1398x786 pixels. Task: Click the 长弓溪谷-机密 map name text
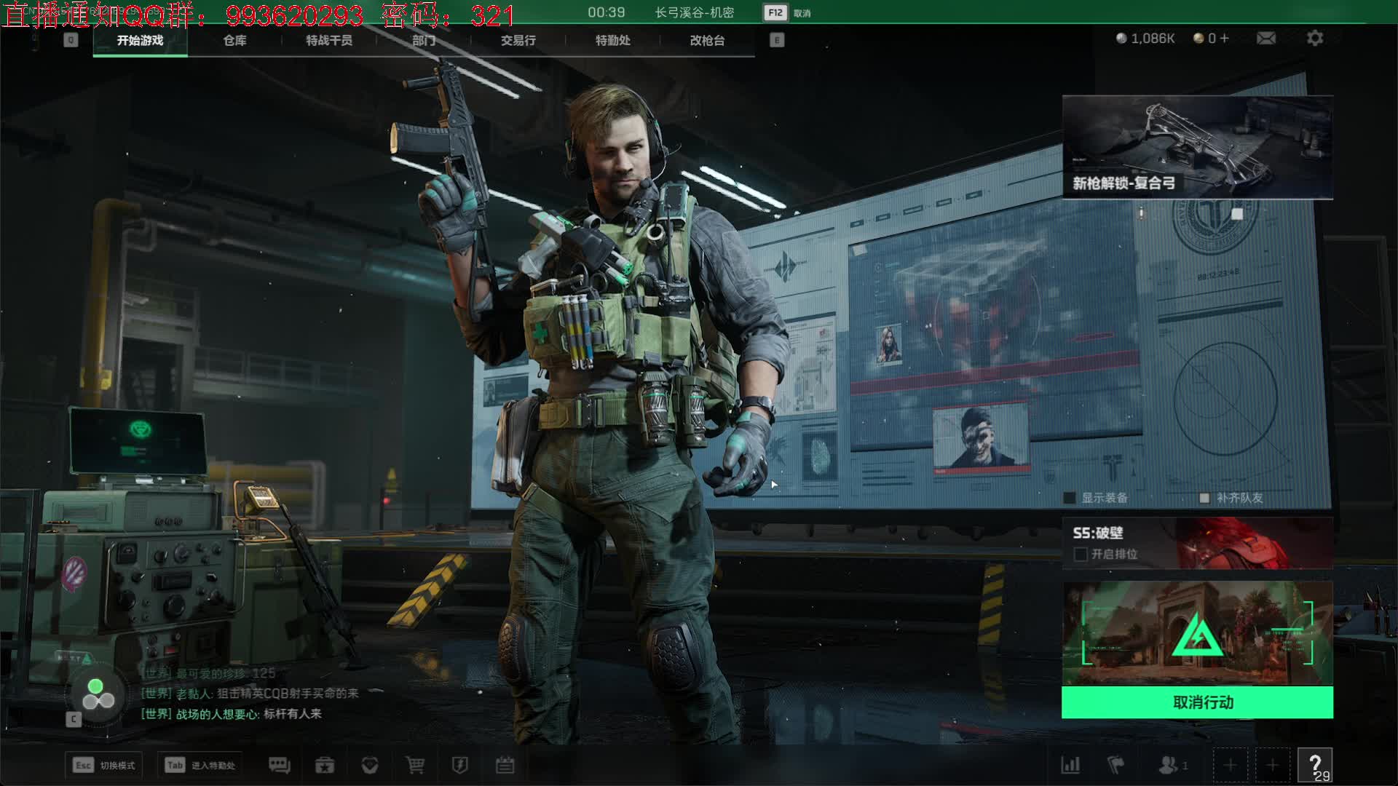pyautogui.click(x=695, y=12)
